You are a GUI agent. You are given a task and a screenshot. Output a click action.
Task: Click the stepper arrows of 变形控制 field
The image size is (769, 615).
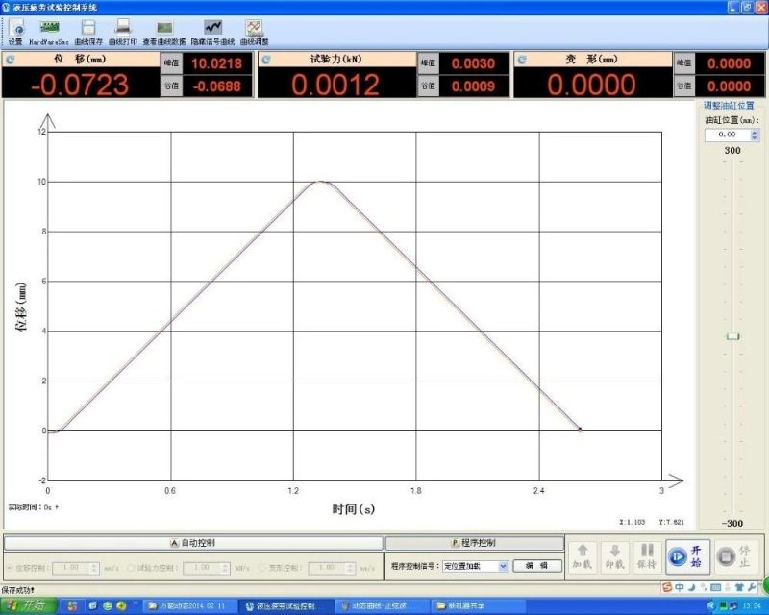tap(351, 568)
